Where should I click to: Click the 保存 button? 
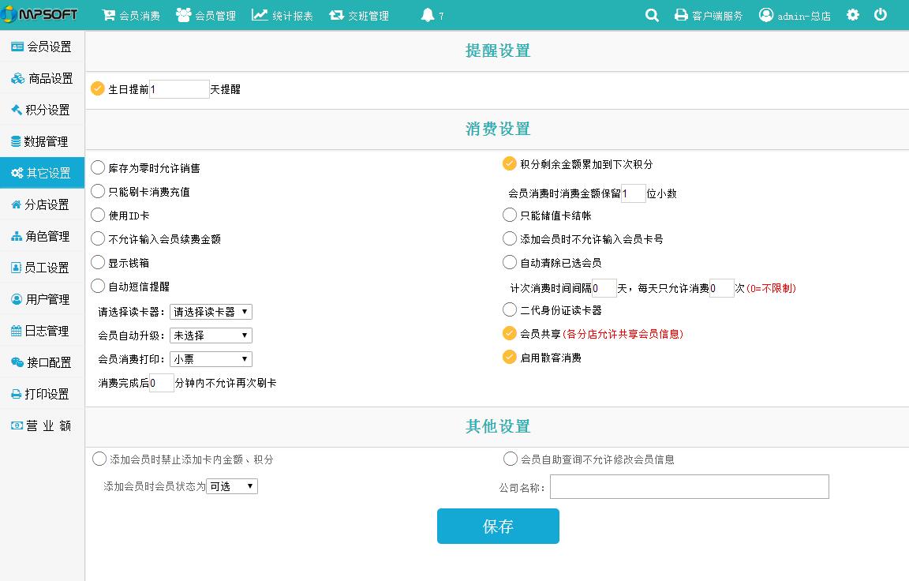point(498,526)
